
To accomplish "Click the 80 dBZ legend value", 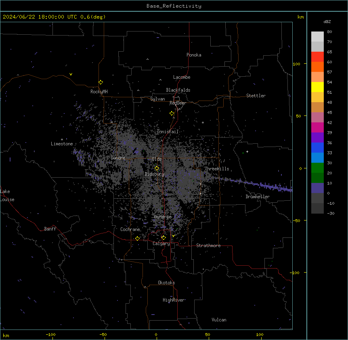I will coord(329,32).
